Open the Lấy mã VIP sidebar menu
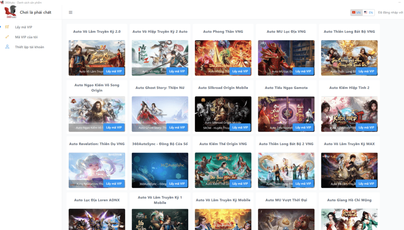This screenshot has height=230, width=404. (x=24, y=27)
